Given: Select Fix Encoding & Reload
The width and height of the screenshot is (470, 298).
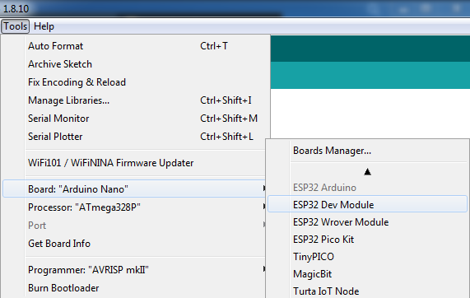Looking at the screenshot, I should point(134,82).
